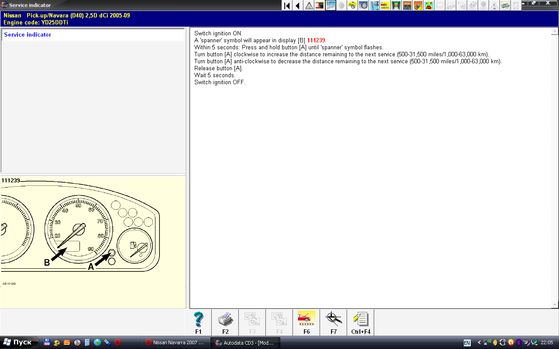559x349 pixels.
Task: Switch to 'Nissan Navarra 2007' Opera taskbar window
Action: pos(176,343)
